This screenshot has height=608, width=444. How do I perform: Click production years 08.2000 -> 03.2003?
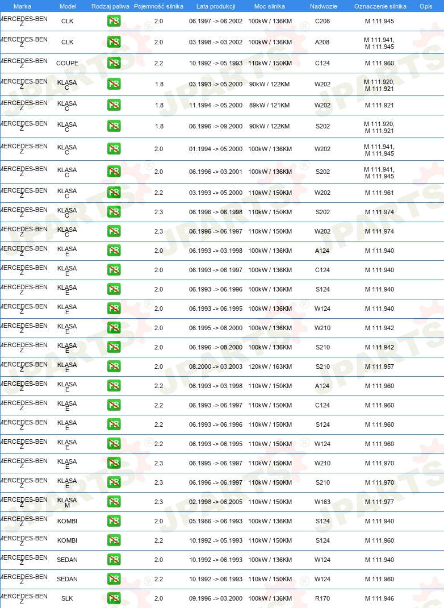[x=216, y=367]
